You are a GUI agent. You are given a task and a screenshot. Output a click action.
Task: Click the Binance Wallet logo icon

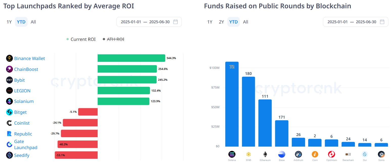[9, 58]
